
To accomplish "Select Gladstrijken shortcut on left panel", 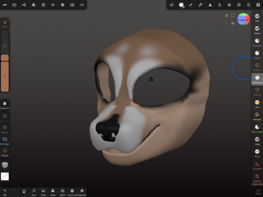I will click(x=5, y=117).
